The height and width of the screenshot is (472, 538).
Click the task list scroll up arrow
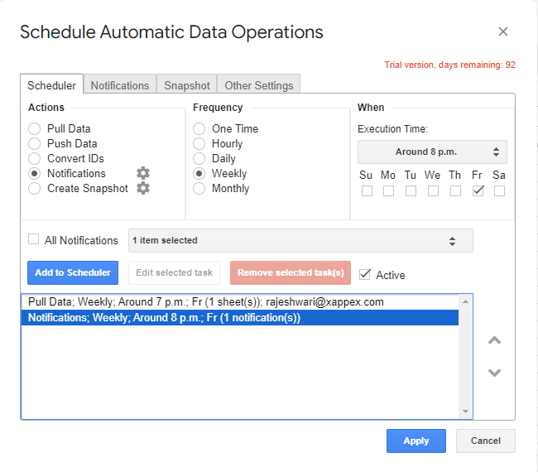click(466, 301)
